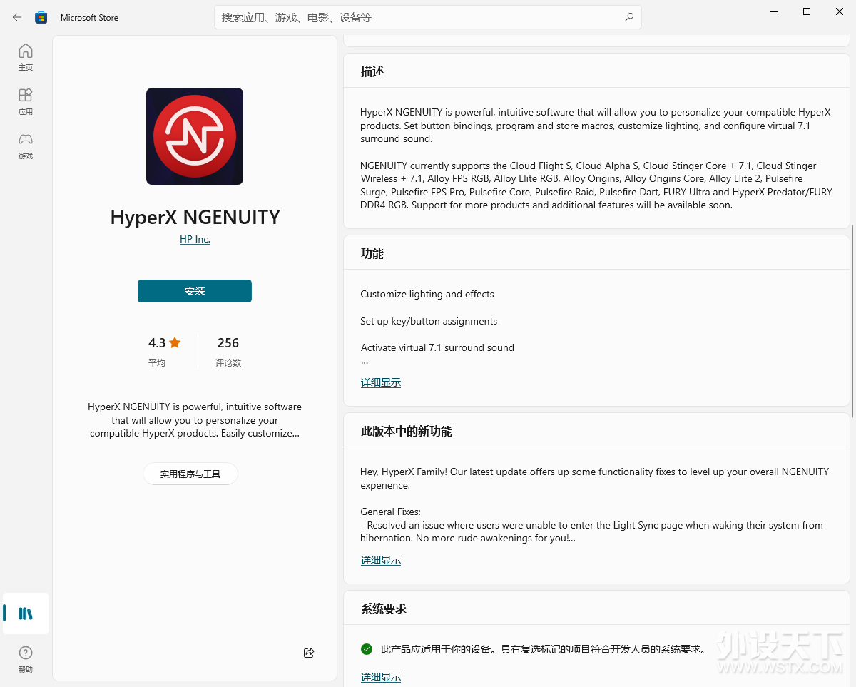Viewport: 856px width, 687px height.
Task: Click the 此版本中的新功能 heading
Action: pos(407,431)
